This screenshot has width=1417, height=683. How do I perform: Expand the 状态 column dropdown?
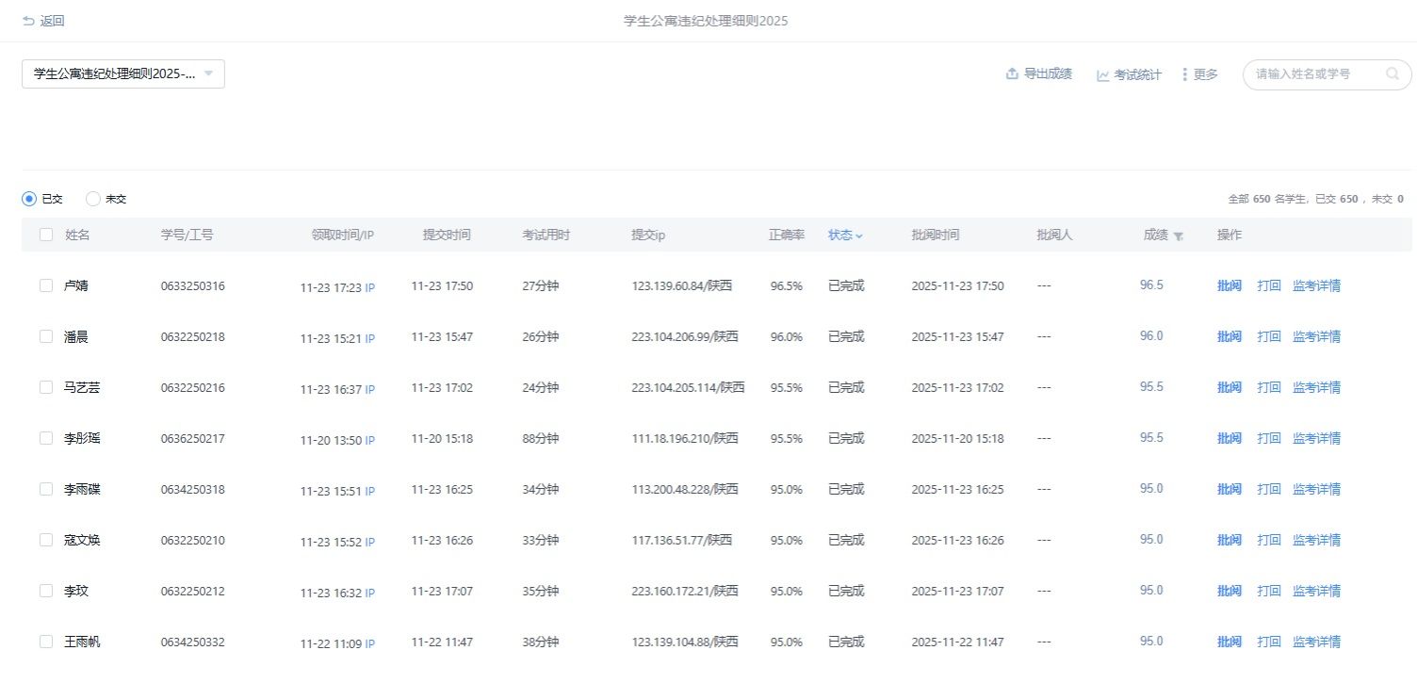pos(845,235)
